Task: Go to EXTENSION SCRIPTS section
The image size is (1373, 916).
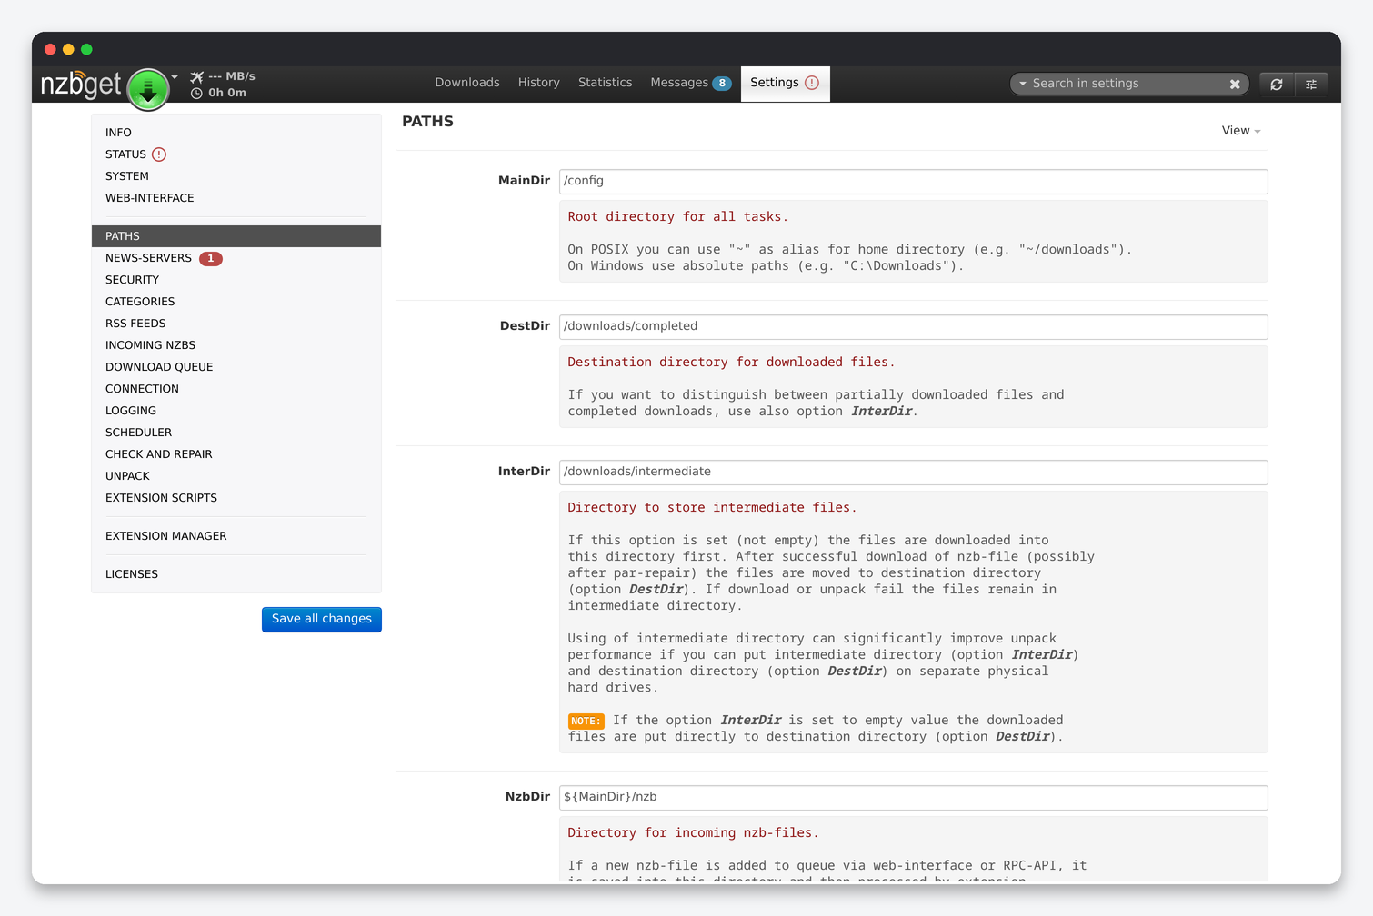Action: pyautogui.click(x=236, y=498)
